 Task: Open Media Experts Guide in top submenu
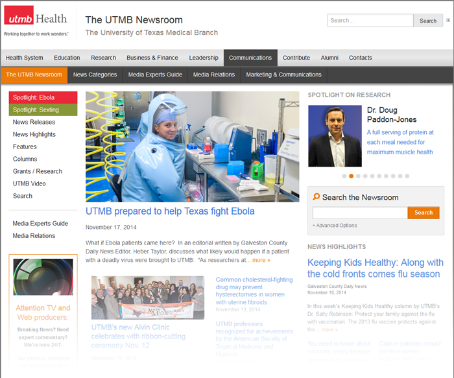pos(155,75)
